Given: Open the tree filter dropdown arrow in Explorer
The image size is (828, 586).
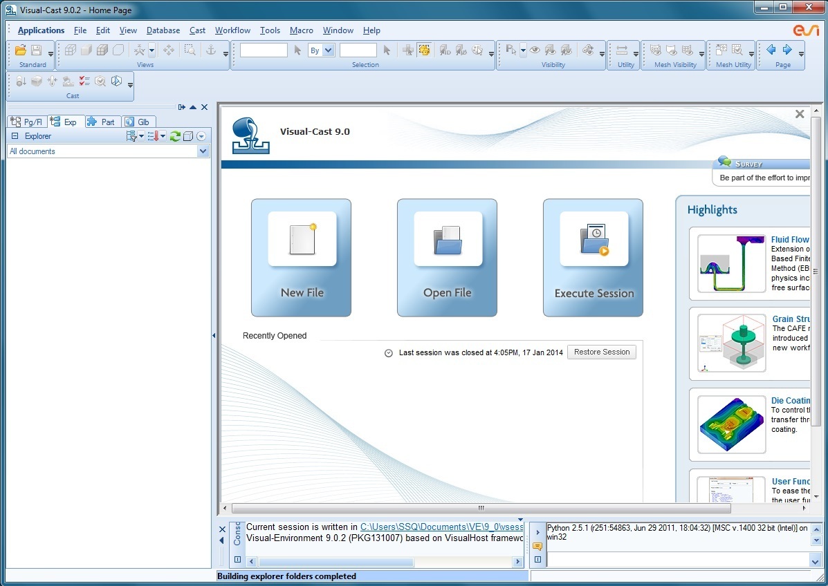Looking at the screenshot, I should (141, 136).
